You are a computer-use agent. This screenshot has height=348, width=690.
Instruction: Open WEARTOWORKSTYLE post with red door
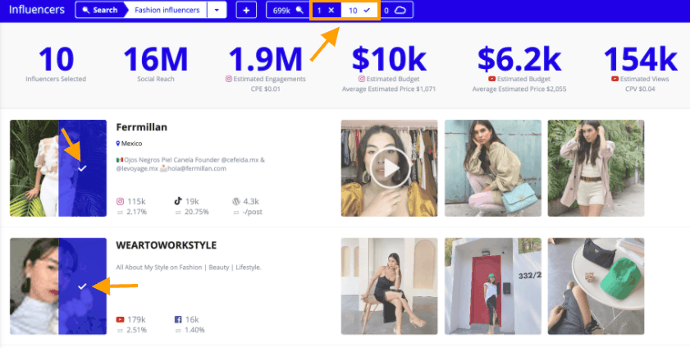click(x=493, y=286)
